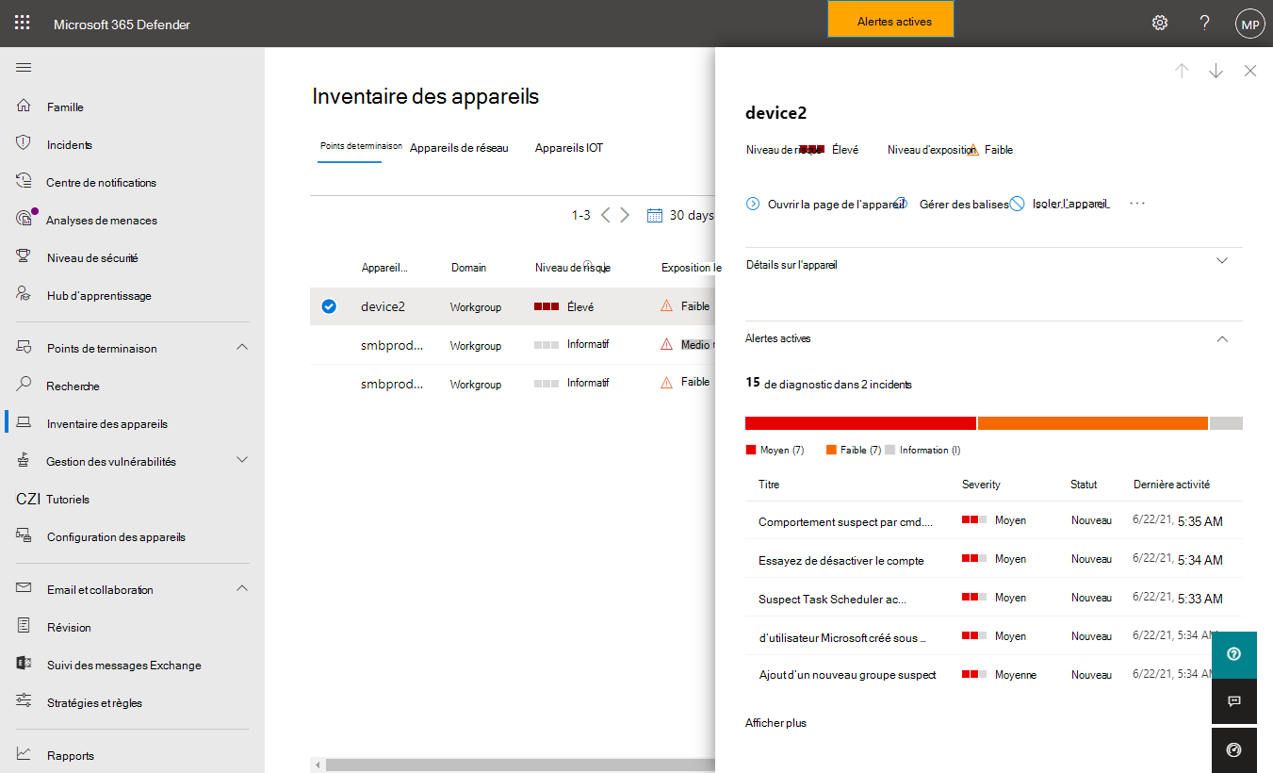Image resolution: width=1273 pixels, height=773 pixels.
Task: Switch to Appareils IOT tab
Action: [x=569, y=148]
